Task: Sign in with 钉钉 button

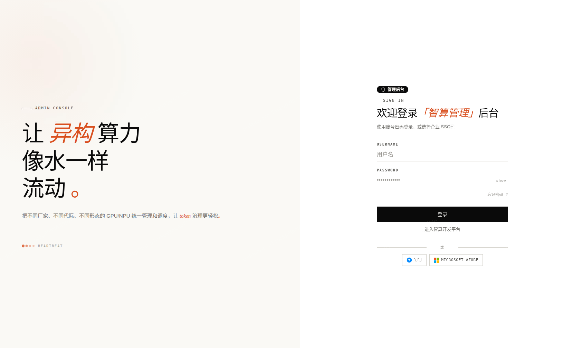Action: pos(414,260)
